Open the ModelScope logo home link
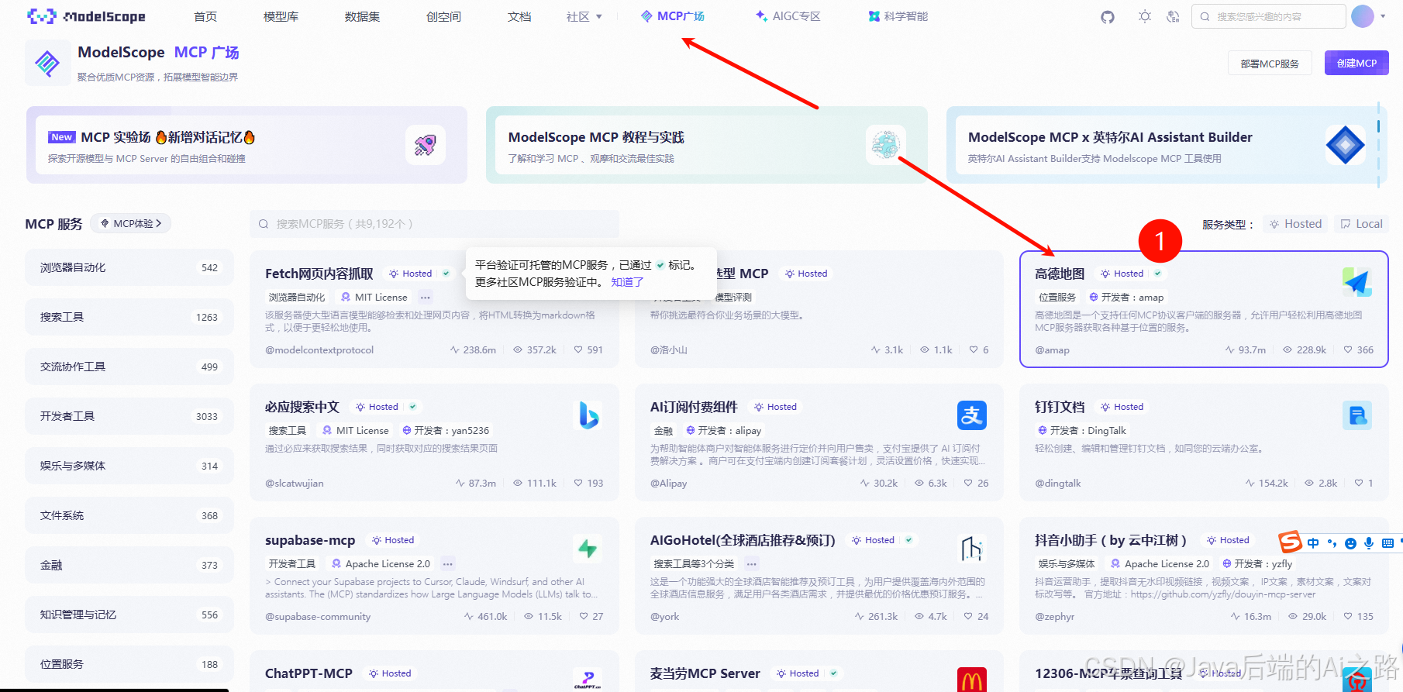The height and width of the screenshot is (692, 1403). point(86,16)
